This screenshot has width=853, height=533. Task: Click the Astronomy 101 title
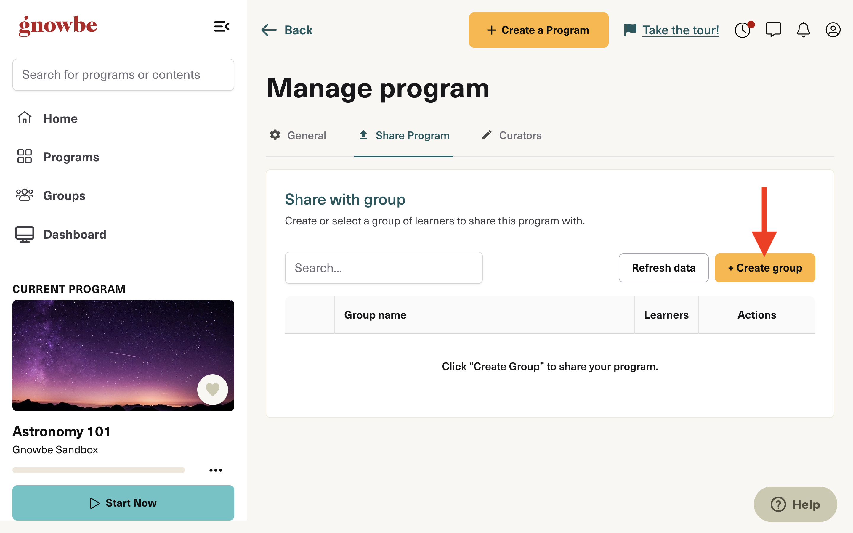click(x=61, y=431)
